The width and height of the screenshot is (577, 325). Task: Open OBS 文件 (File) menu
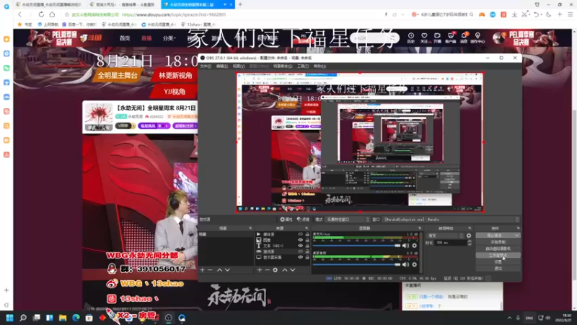[206, 66]
